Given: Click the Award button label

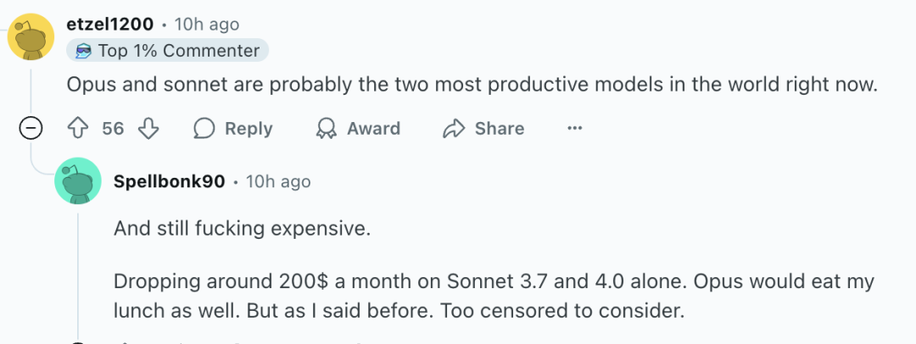Looking at the screenshot, I should 374,129.
